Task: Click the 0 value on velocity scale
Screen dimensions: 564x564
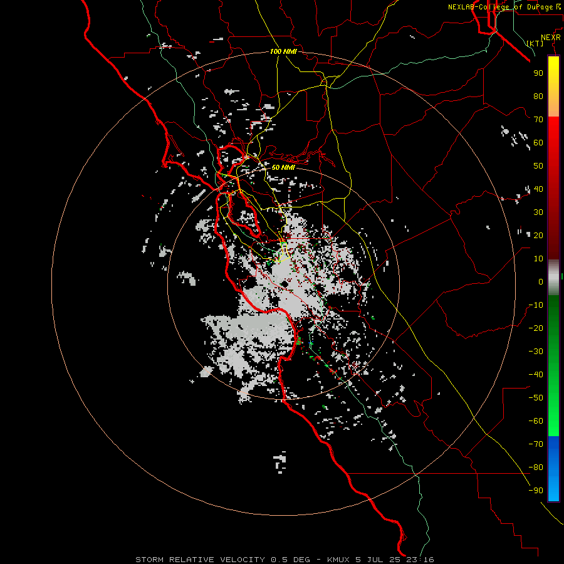Action: [x=541, y=281]
